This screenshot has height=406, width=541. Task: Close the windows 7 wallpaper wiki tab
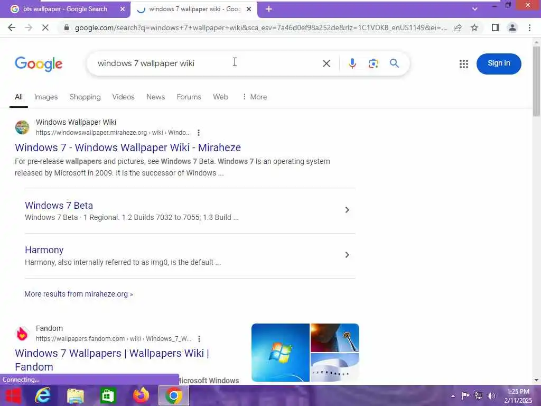tap(249, 10)
